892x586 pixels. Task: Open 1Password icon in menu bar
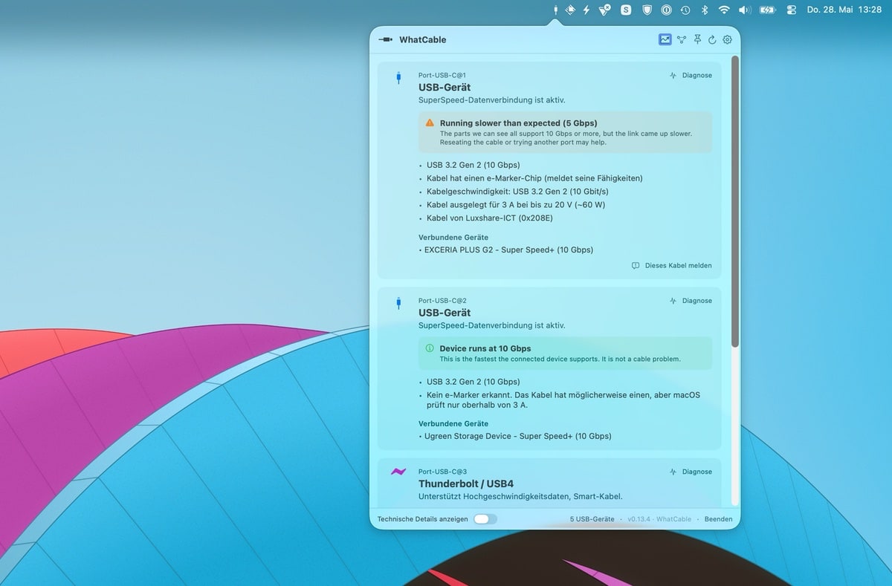667,10
